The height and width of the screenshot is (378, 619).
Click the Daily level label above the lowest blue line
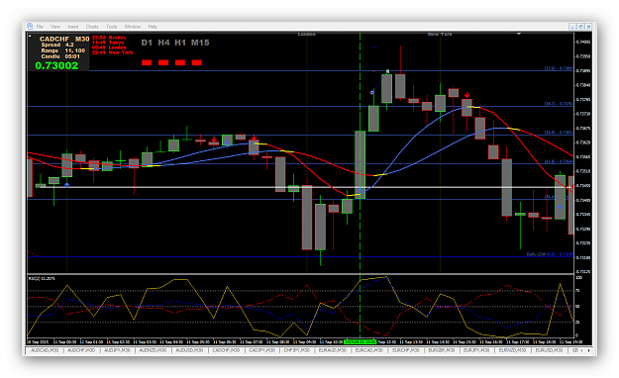coord(550,254)
